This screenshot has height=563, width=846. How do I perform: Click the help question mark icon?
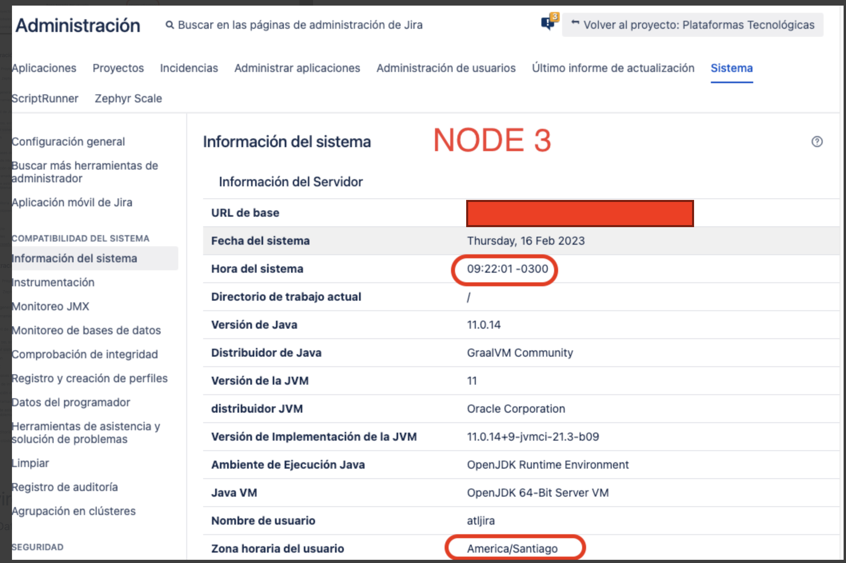[x=817, y=142]
